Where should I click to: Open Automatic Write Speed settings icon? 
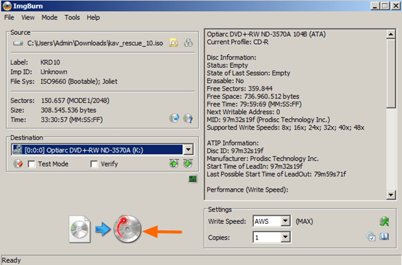384,221
